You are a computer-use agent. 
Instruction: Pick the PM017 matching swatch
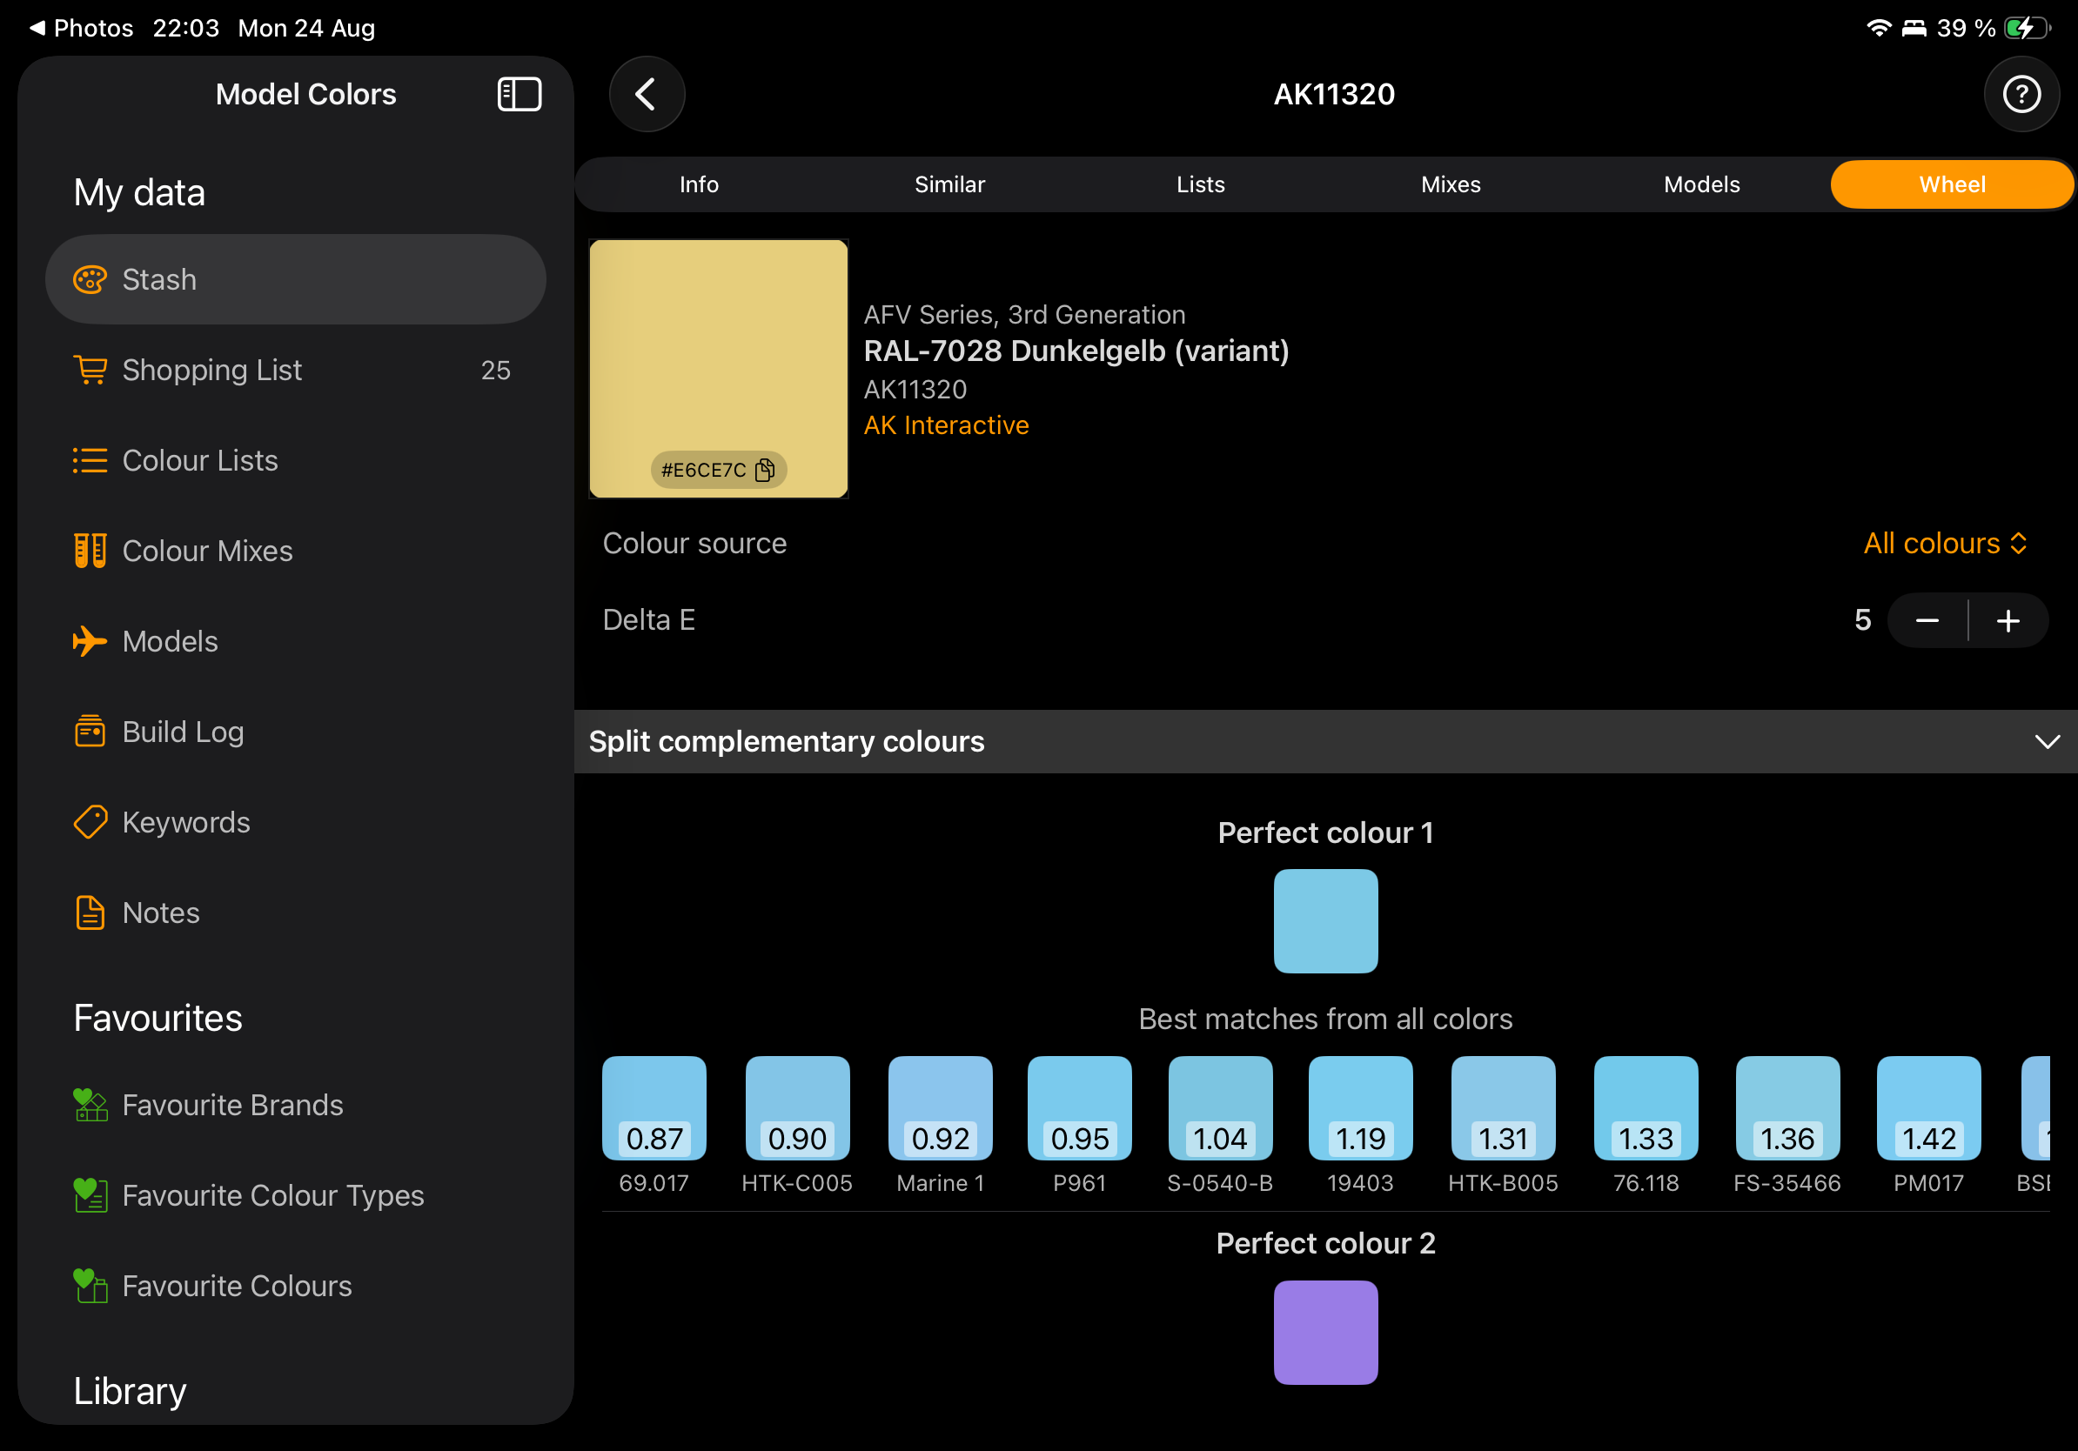[x=1928, y=1108]
